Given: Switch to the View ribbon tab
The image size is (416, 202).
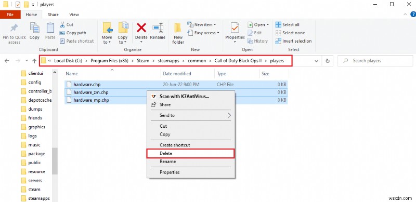Looking at the screenshot, I should pos(74,15).
